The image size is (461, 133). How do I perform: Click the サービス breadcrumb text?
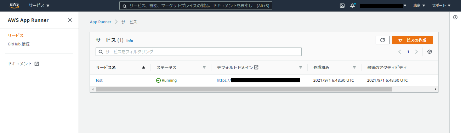pyautogui.click(x=129, y=22)
